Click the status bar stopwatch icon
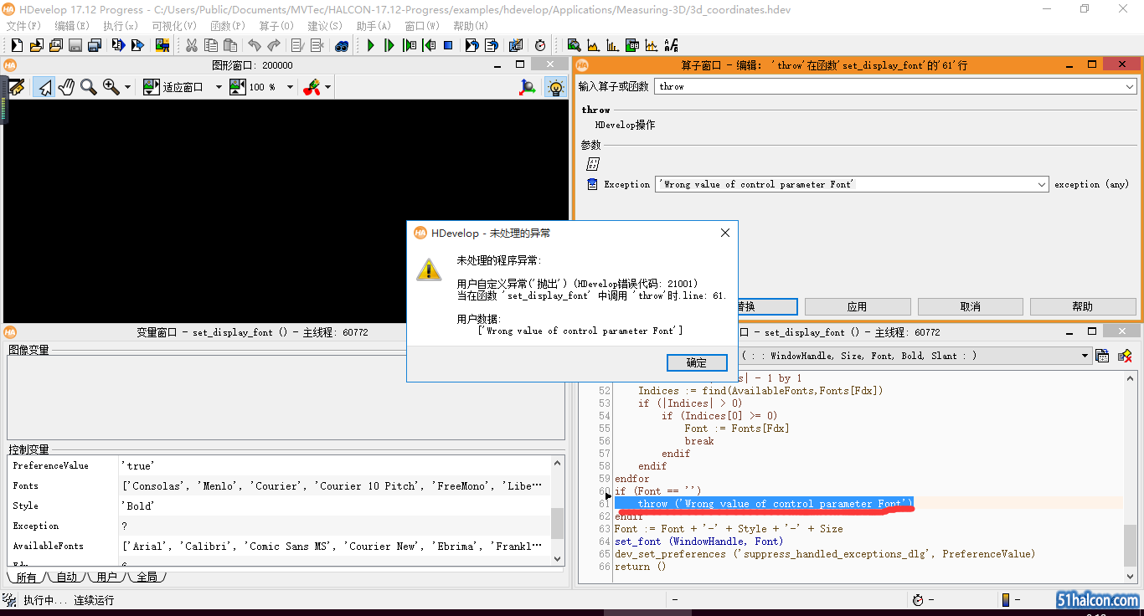Image resolution: width=1144 pixels, height=616 pixels. tap(918, 600)
